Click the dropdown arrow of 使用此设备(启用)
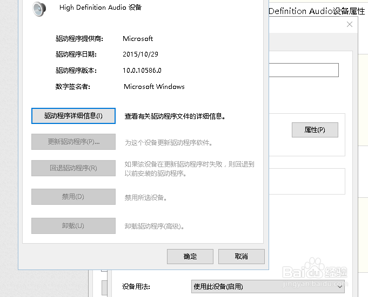Image resolution: width=368 pixels, height=297 pixels. coord(339,286)
